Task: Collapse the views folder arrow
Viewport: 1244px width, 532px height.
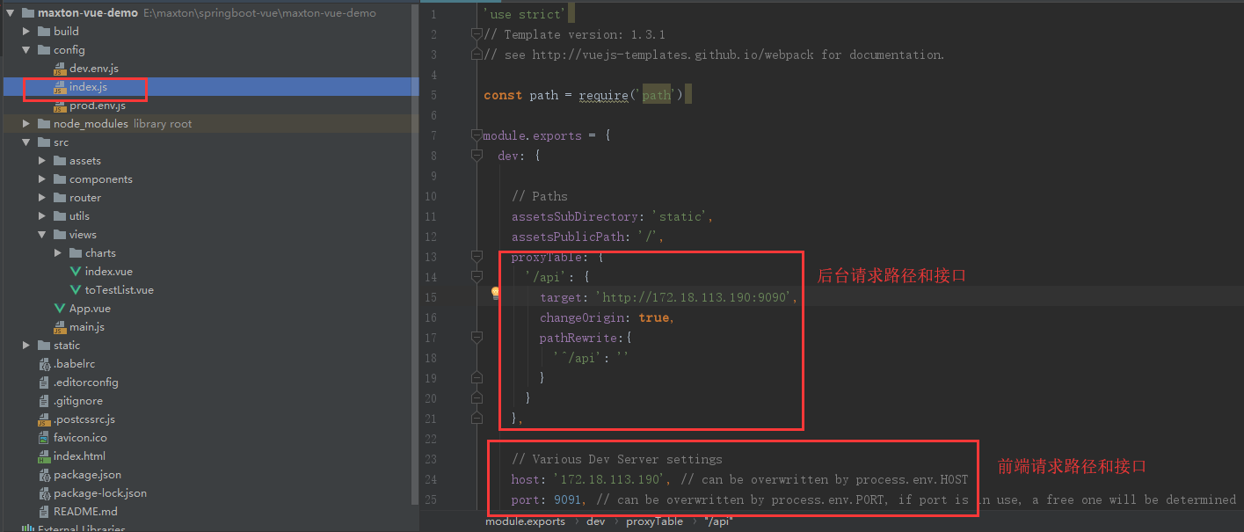Action: pyautogui.click(x=42, y=235)
